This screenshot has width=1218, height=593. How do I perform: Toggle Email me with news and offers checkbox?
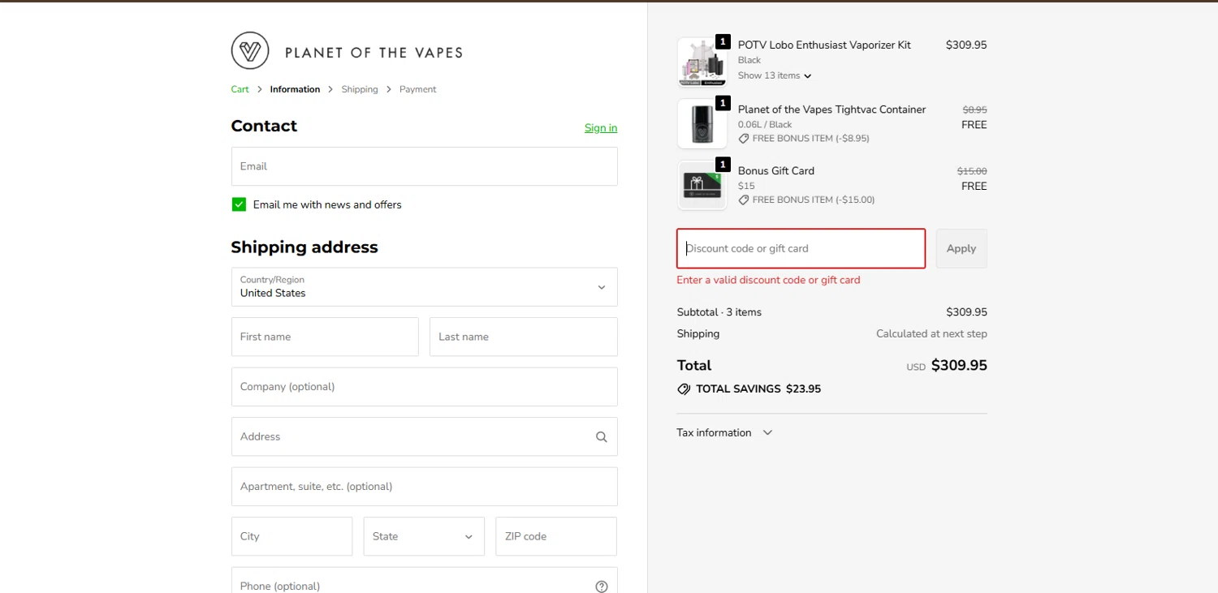click(x=239, y=204)
